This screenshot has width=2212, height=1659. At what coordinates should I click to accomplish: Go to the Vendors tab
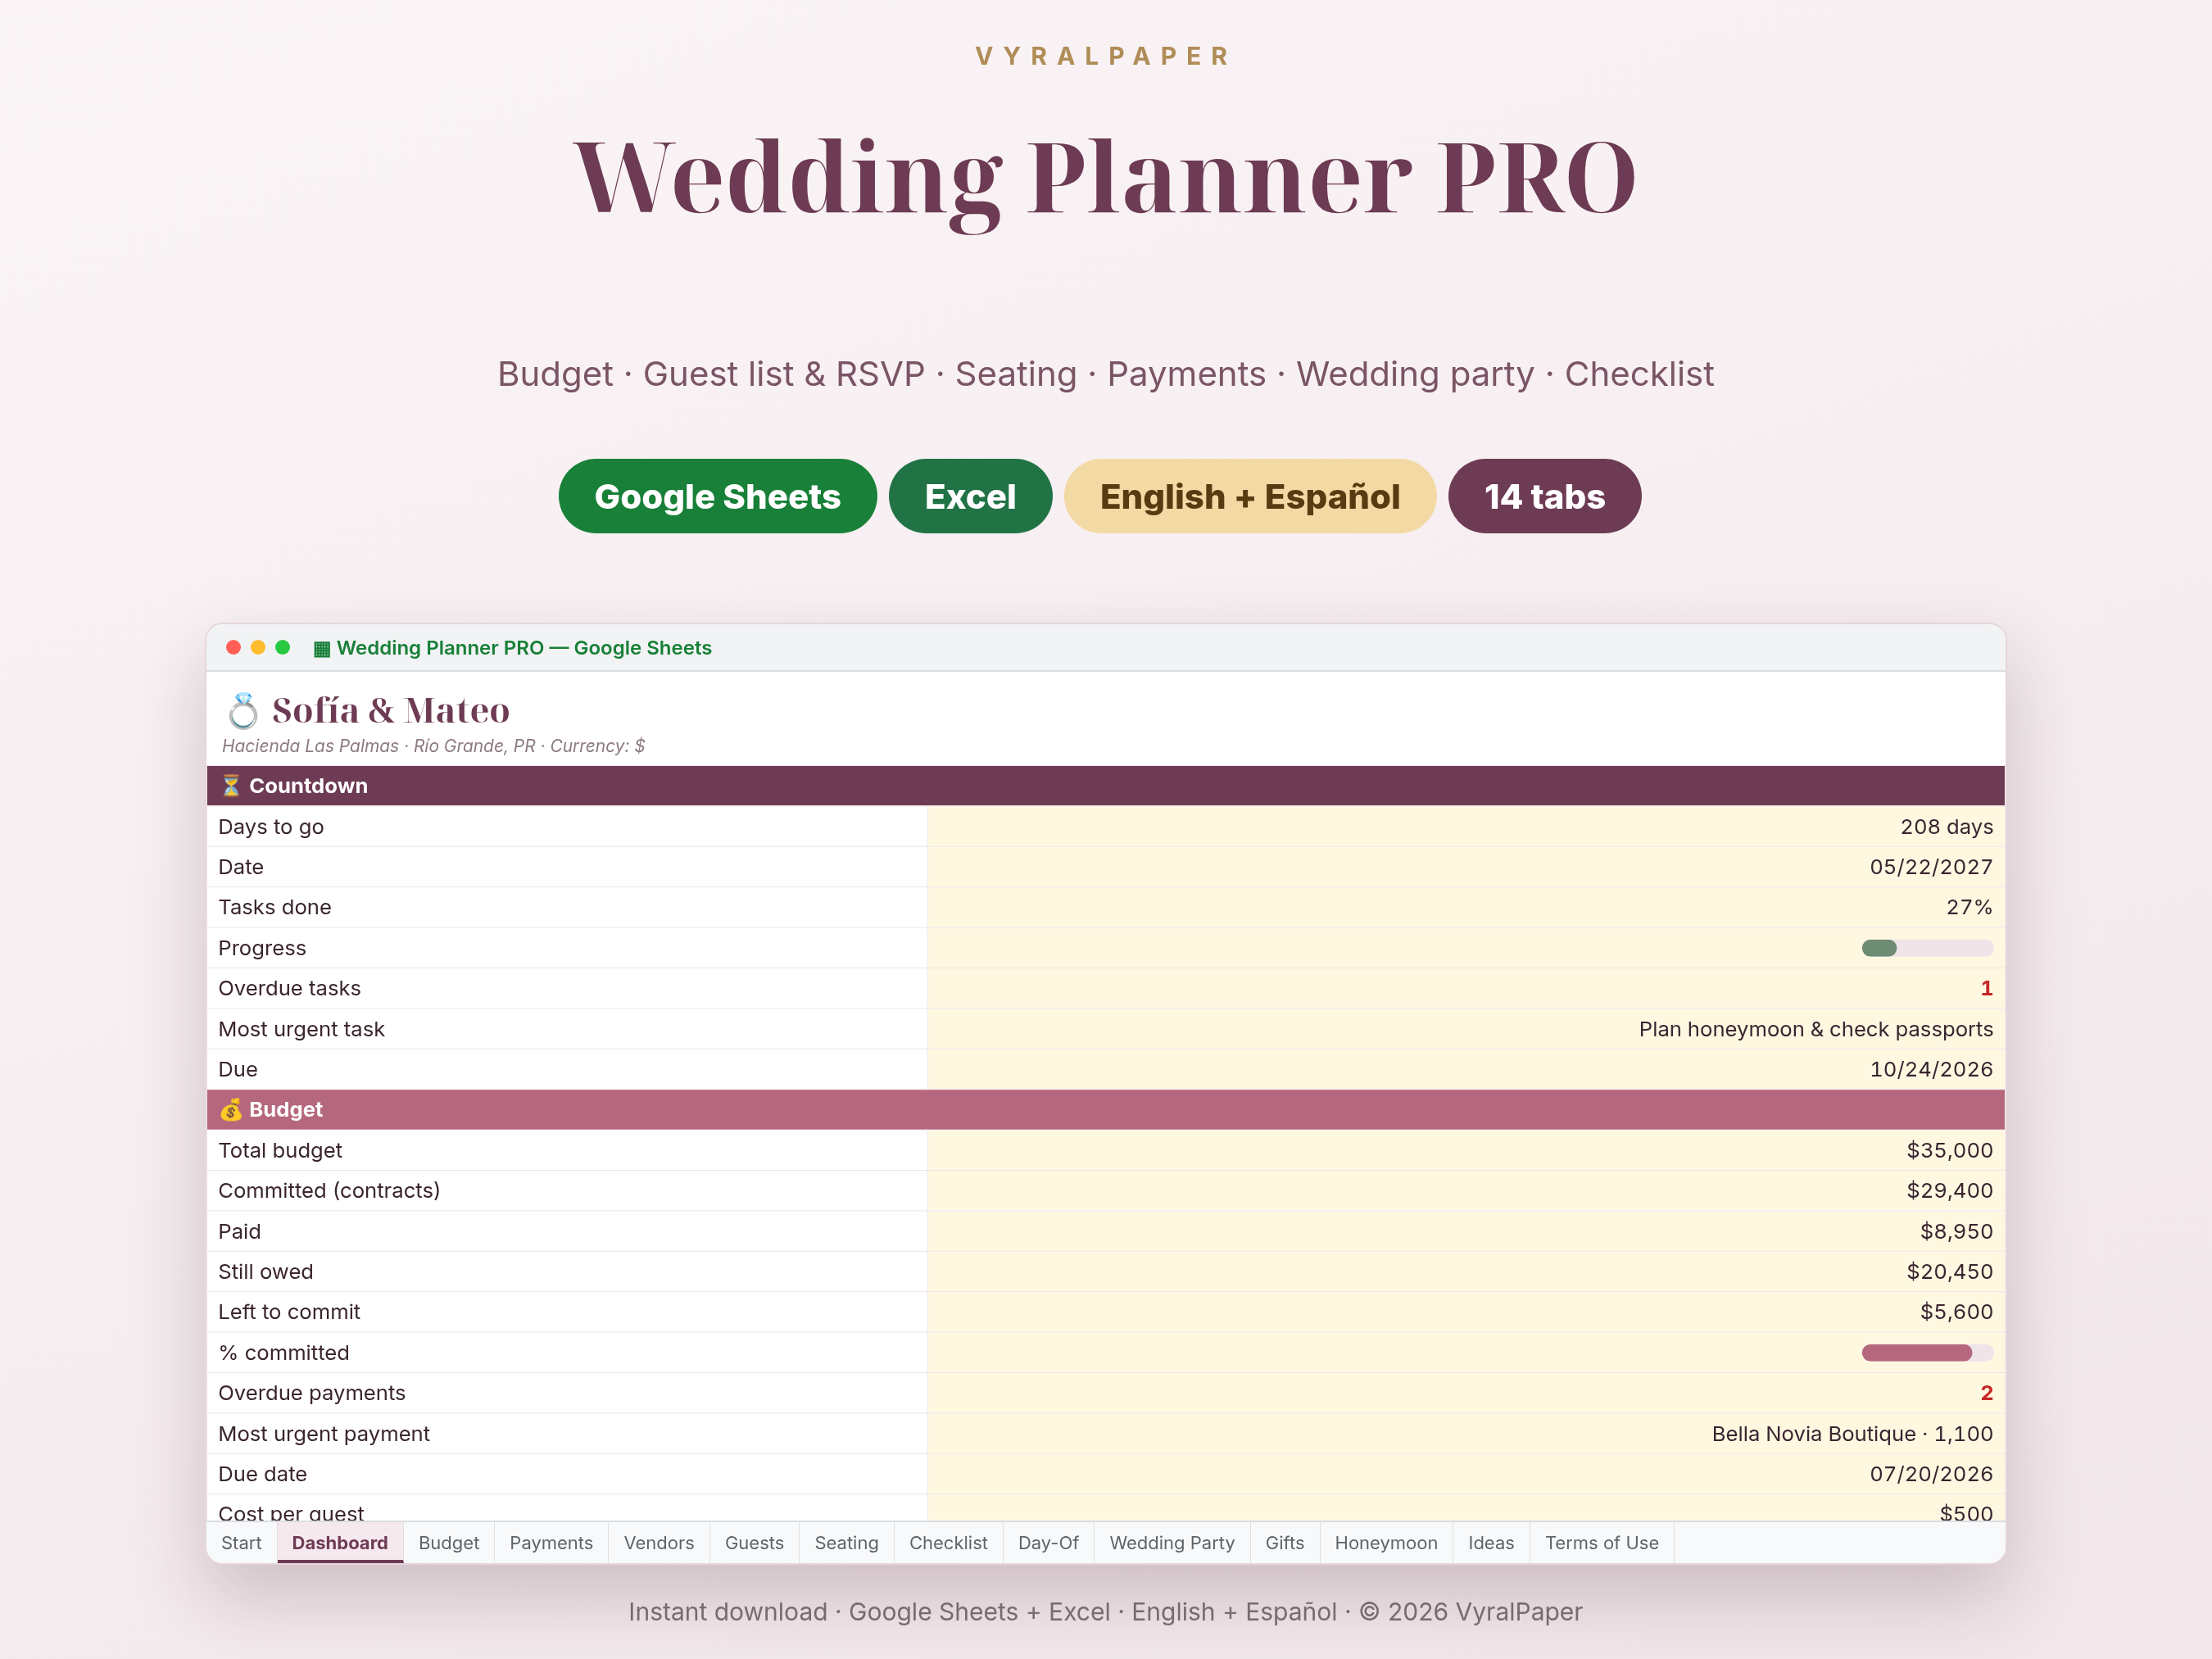[659, 1543]
